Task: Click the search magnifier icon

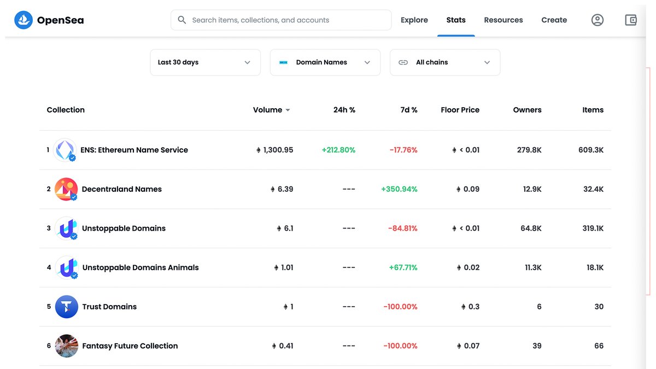Action: 181,20
